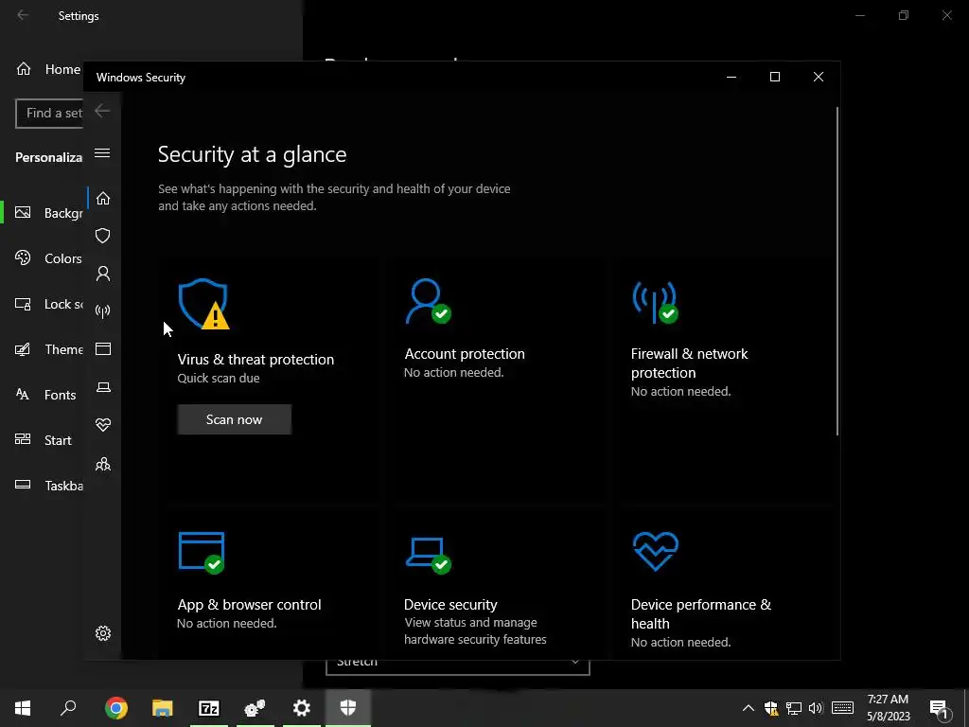Open App & browser control title link
The image size is (969, 727).
pyautogui.click(x=249, y=605)
